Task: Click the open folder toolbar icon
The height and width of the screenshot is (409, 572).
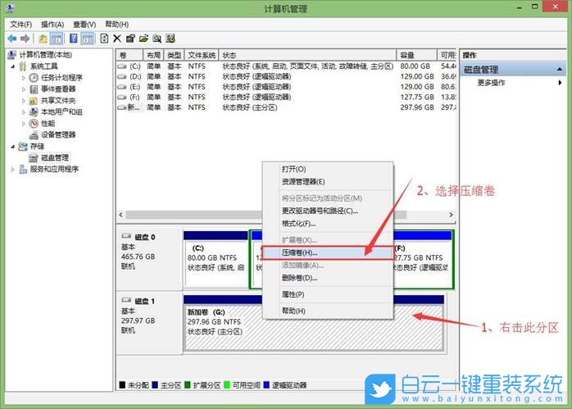Action: tap(143, 39)
